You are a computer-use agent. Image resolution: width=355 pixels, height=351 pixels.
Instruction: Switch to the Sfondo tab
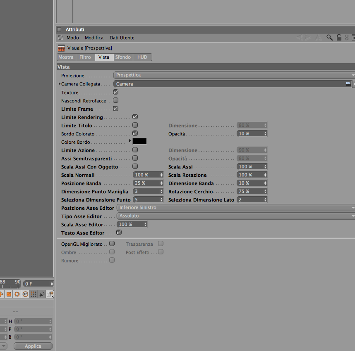point(123,57)
